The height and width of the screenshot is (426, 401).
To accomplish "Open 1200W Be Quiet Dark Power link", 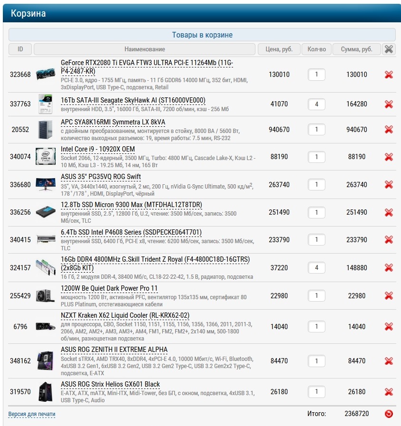I will click(109, 288).
